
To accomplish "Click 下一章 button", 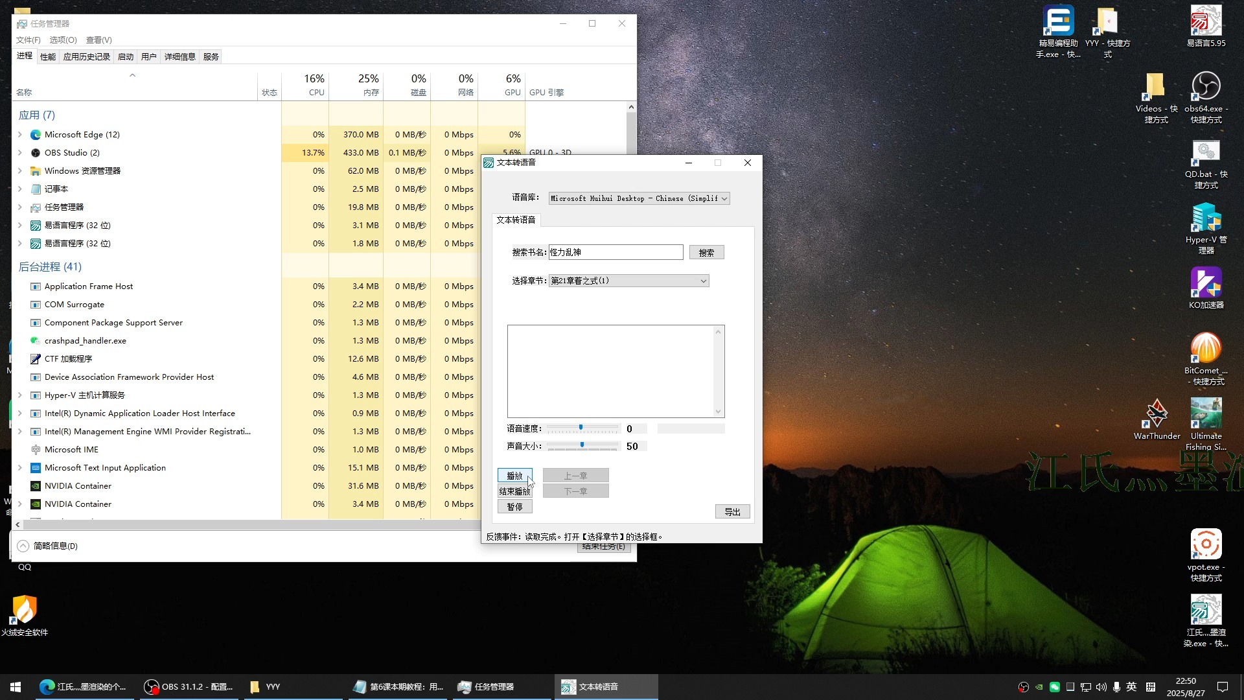I will coord(575,491).
